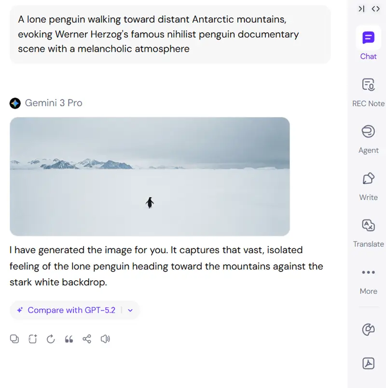Viewport: 386px width, 388px height.
Task: Click Compare with GPT-5.2
Action: coord(71,310)
